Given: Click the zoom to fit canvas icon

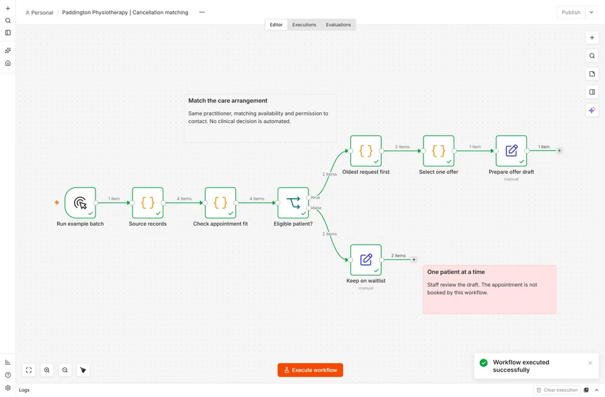Looking at the screenshot, I should tap(29, 370).
